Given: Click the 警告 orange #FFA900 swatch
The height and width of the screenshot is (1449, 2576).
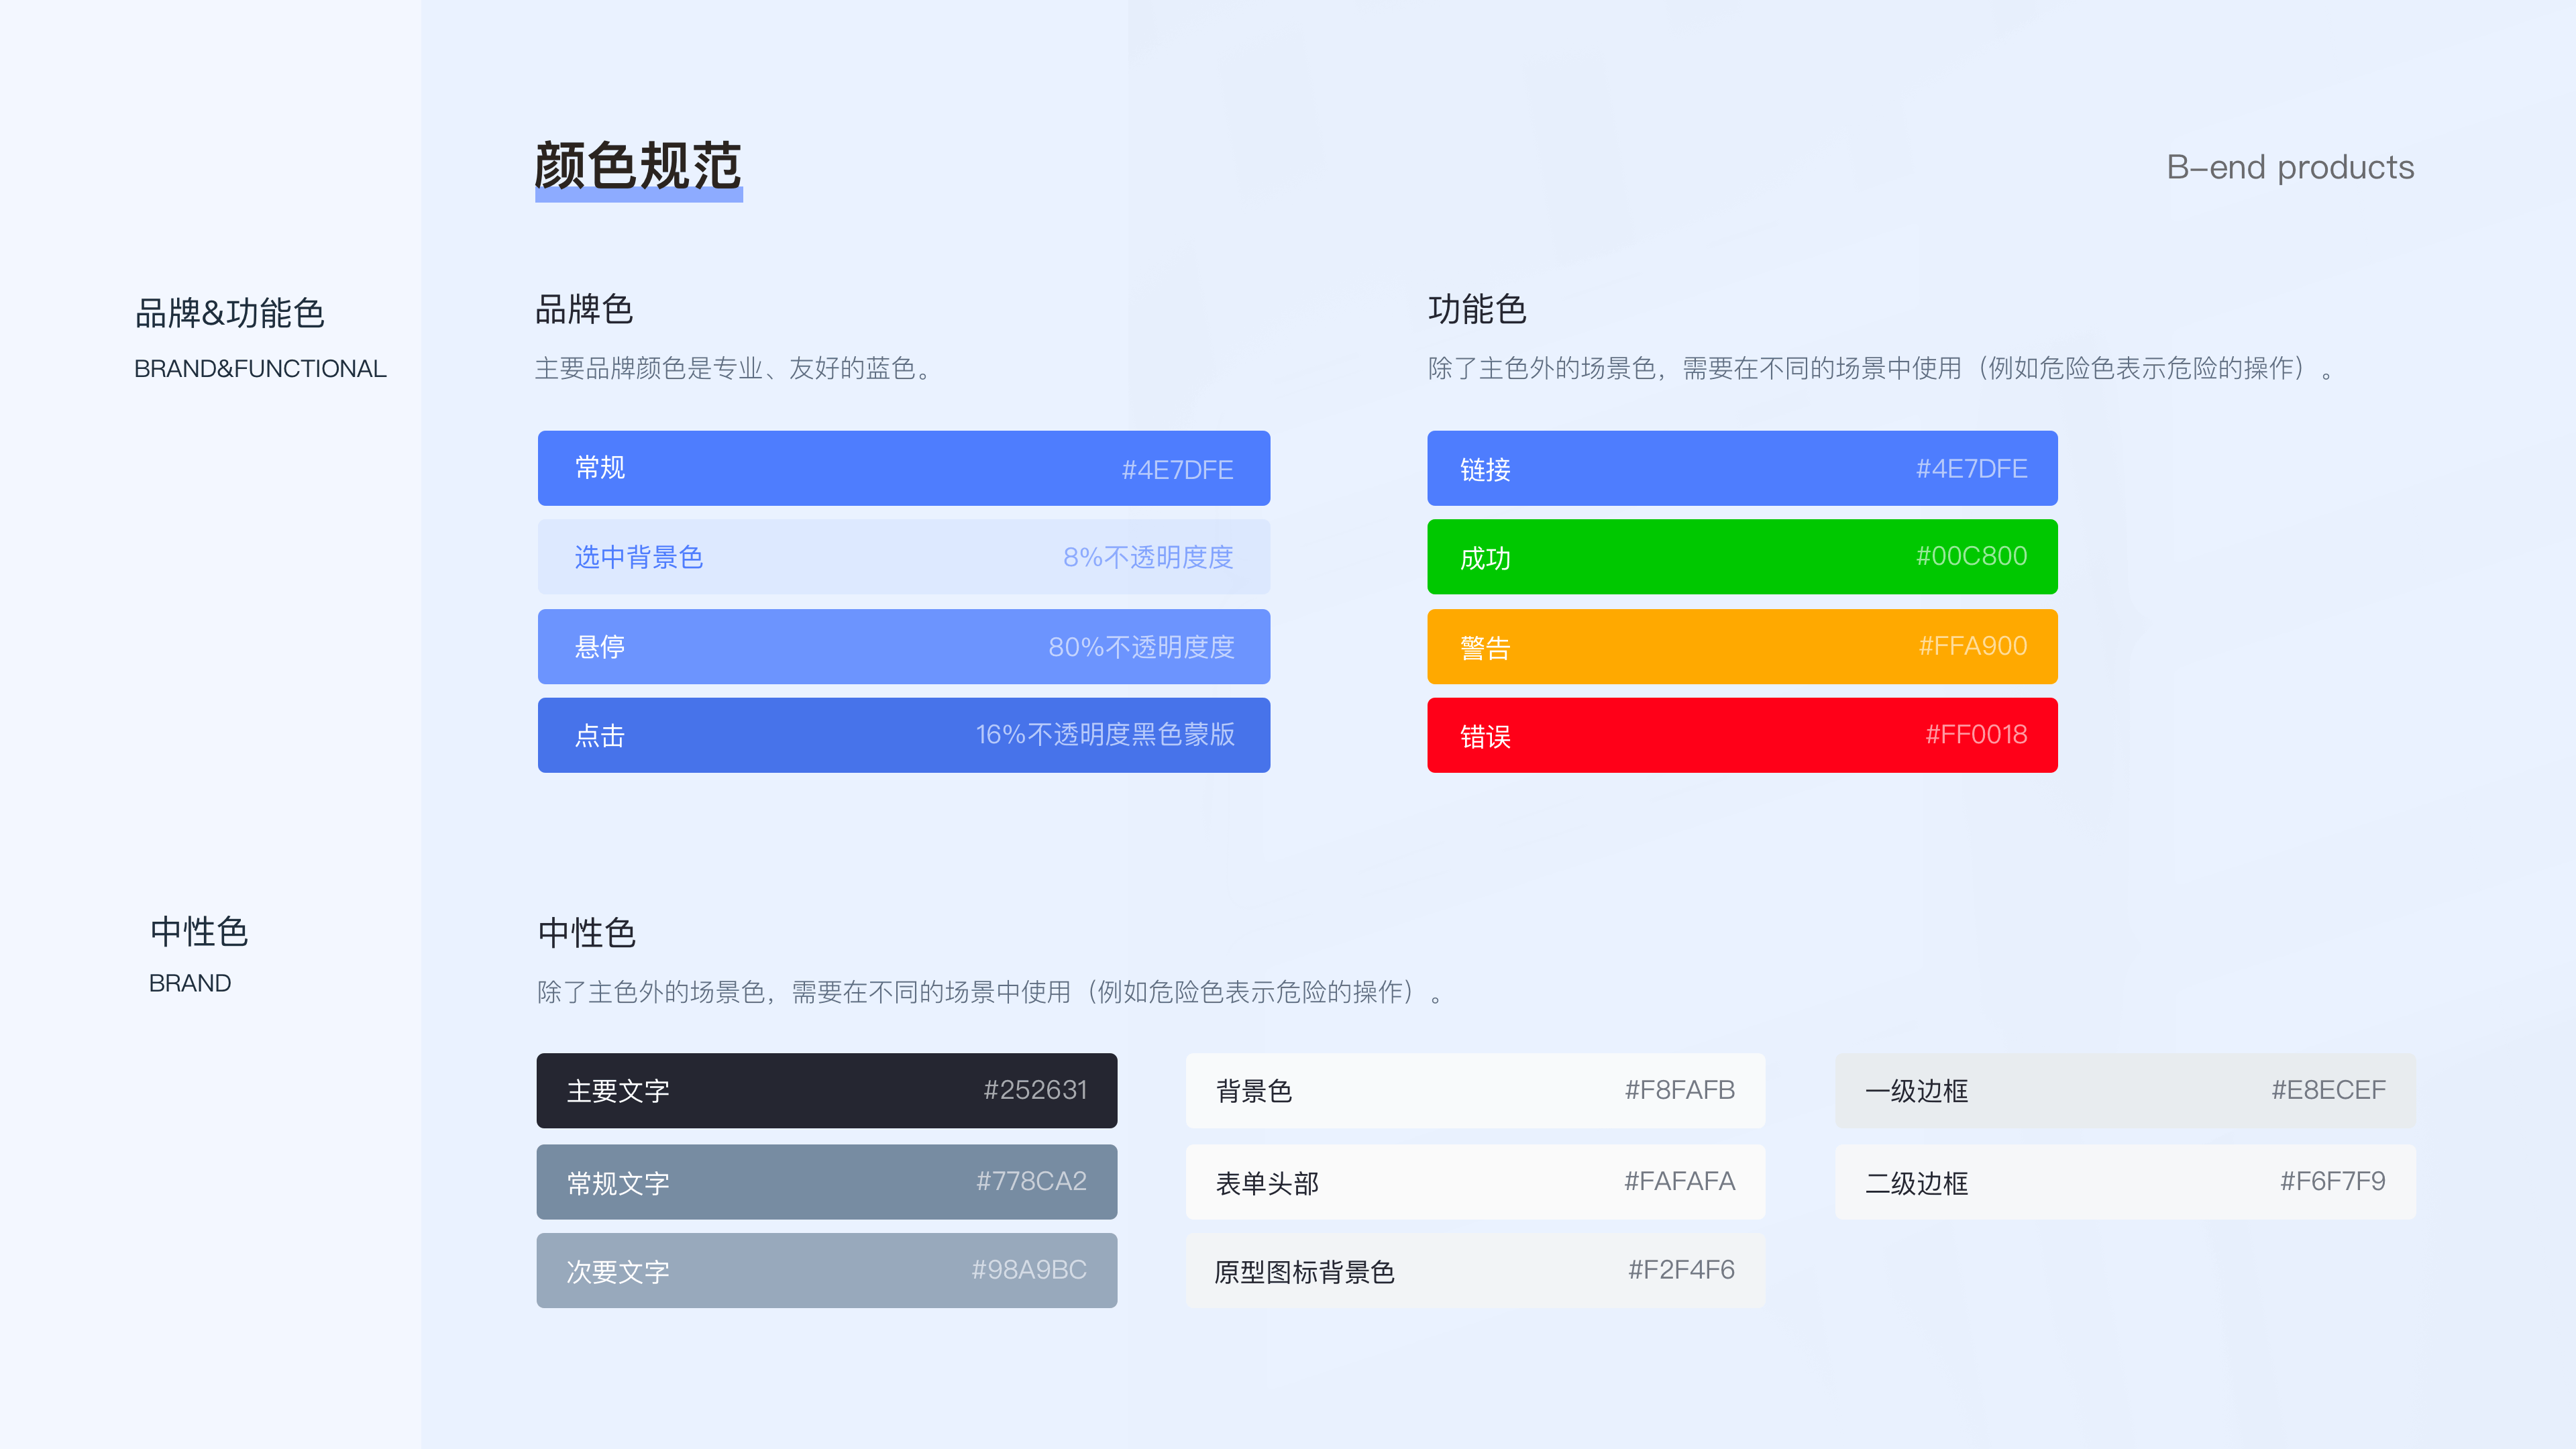Looking at the screenshot, I should tap(1742, 646).
